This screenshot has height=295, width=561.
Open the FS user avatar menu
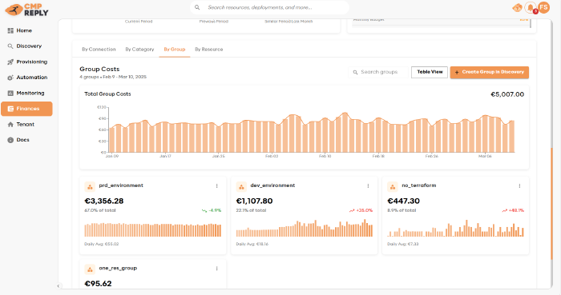click(544, 7)
